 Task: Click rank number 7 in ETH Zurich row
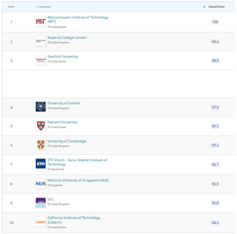(x=11, y=165)
